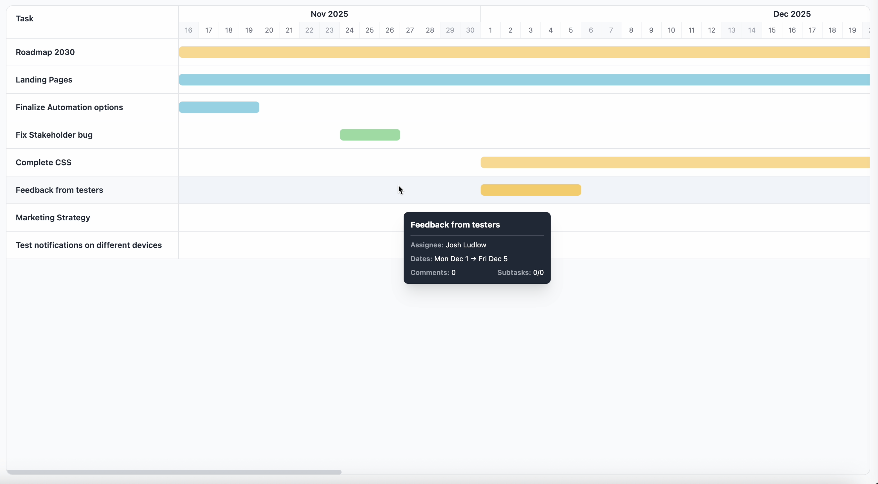Select the Landing Pages blue gantt bar
The width and height of the screenshot is (878, 484).
point(524,80)
